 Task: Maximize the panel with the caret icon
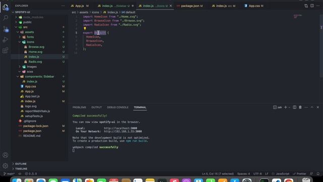tap(312, 107)
